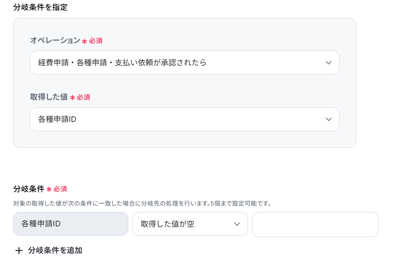The height and width of the screenshot is (261, 410).
Task: Click the chevron arrow in the オペレーション field
Action: (329, 63)
